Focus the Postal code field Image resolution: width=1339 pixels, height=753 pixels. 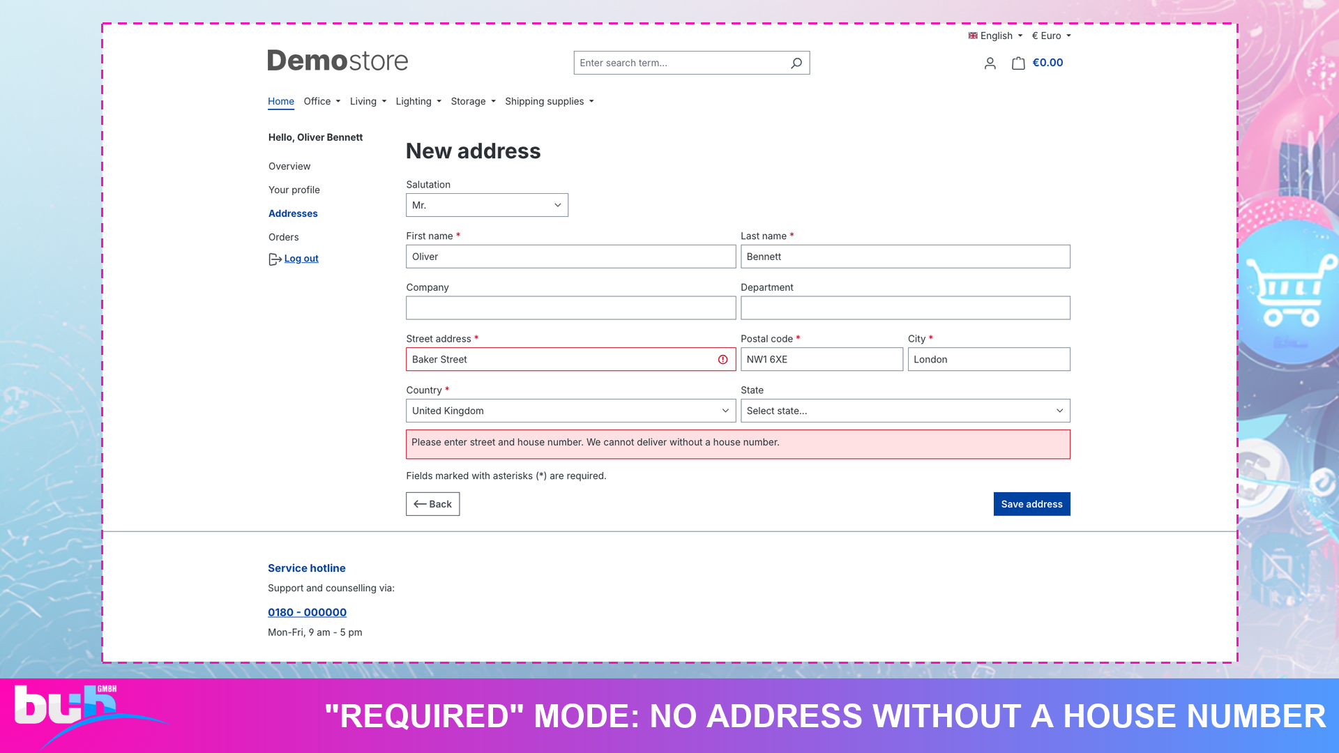tap(822, 360)
